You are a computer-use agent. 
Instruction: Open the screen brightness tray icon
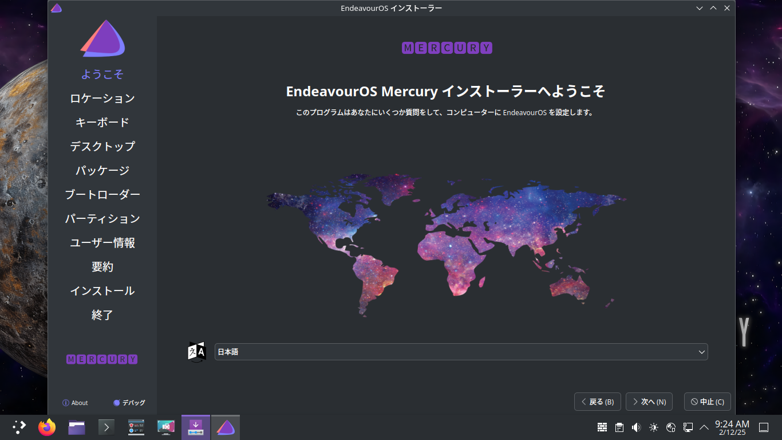click(654, 427)
